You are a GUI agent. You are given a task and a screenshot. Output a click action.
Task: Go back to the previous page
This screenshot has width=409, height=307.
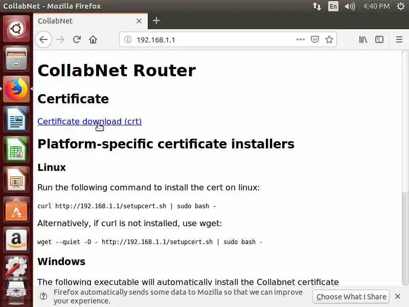(43, 40)
